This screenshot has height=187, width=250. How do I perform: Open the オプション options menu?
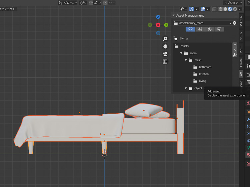tap(233, 3)
